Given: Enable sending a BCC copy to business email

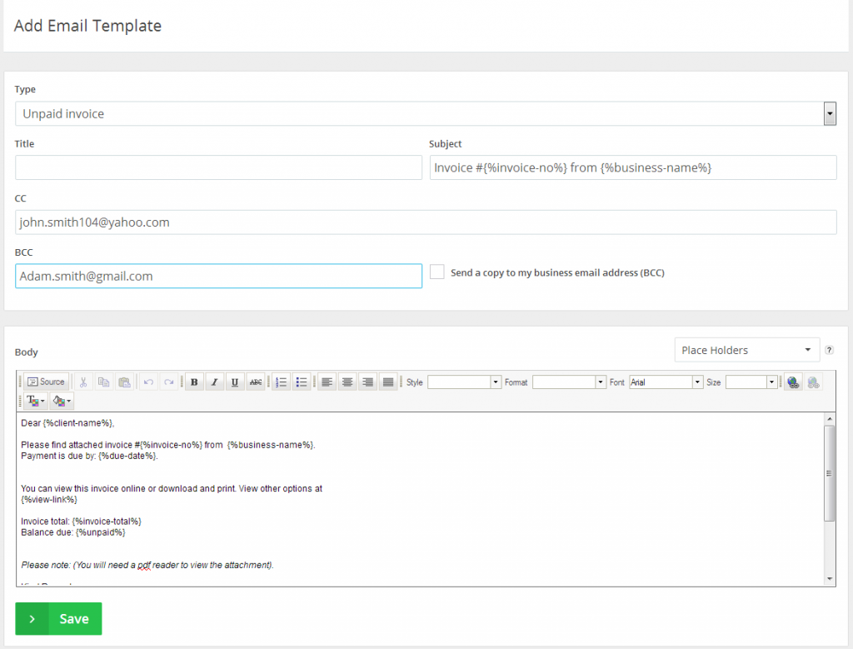Looking at the screenshot, I should pyautogui.click(x=436, y=272).
